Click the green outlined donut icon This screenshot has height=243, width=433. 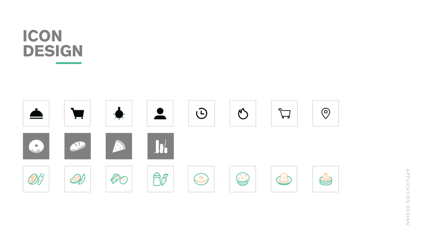201,179
